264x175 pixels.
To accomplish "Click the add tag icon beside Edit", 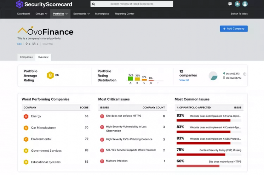I will pos(28,44).
